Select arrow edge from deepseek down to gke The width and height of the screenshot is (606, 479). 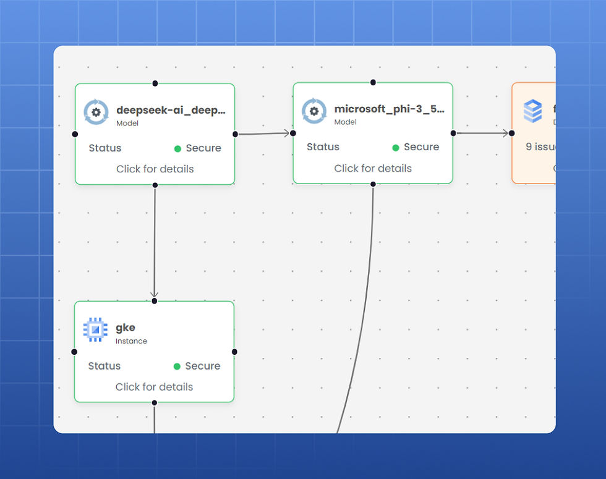pos(155,242)
